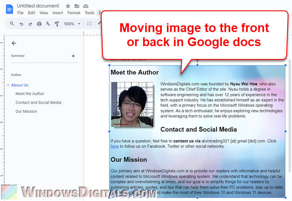This screenshot has width=292, height=201.
Task: Select the author portrait photo
Action: point(132,104)
